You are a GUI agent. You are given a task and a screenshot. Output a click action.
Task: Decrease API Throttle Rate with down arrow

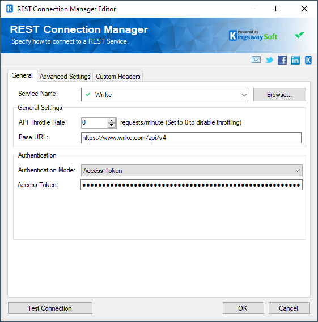tap(112, 125)
